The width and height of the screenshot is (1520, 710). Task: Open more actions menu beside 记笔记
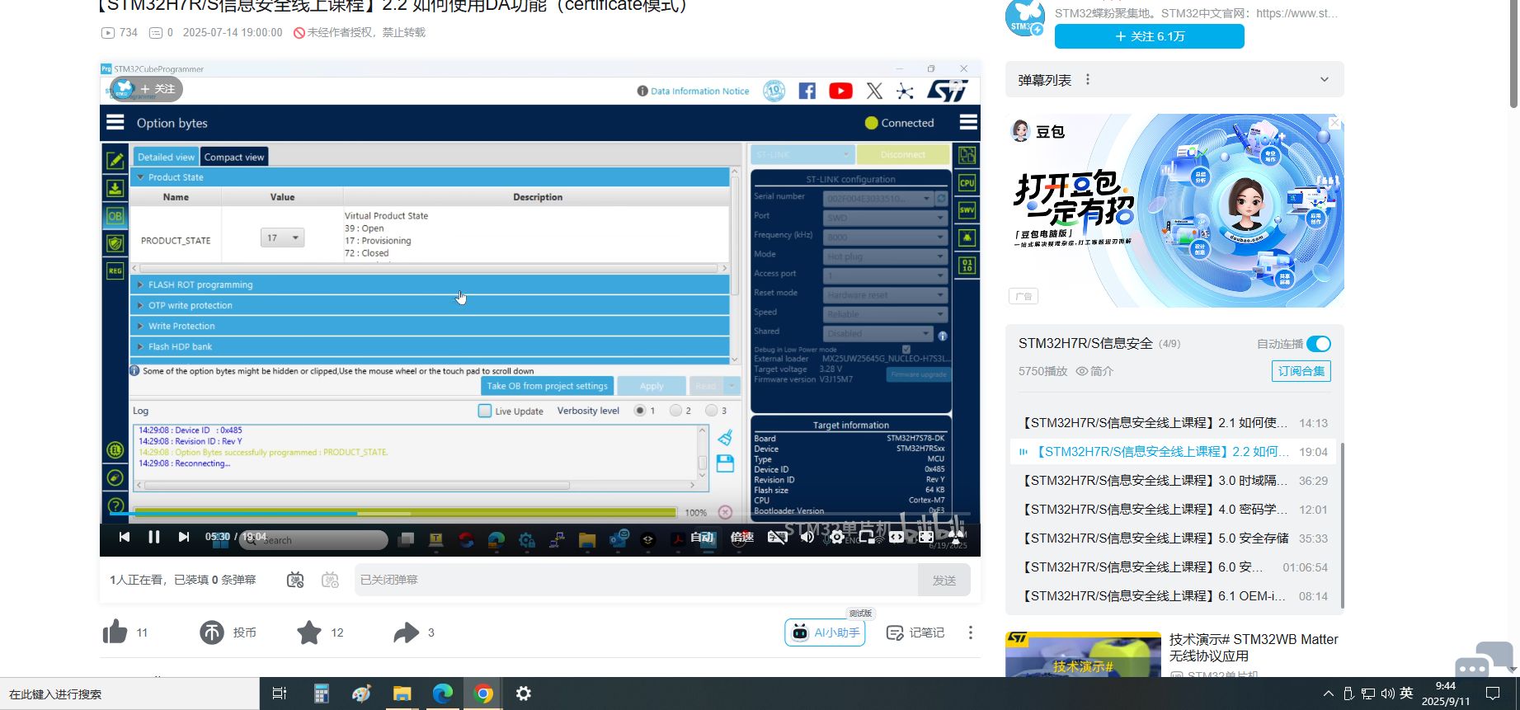pyautogui.click(x=971, y=632)
